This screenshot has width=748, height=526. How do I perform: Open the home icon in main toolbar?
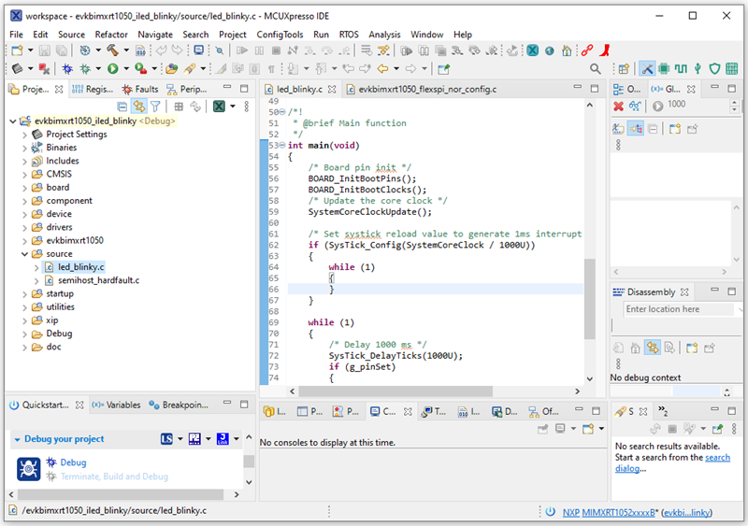coord(567,50)
